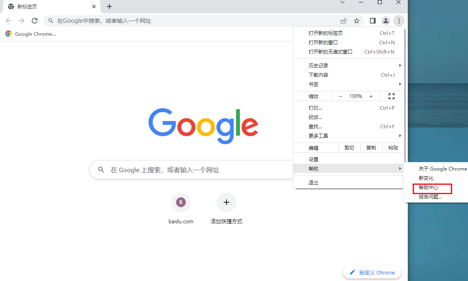Open a new tab with the plus button
Image resolution: width=468 pixels, height=281 pixels.
109,6
